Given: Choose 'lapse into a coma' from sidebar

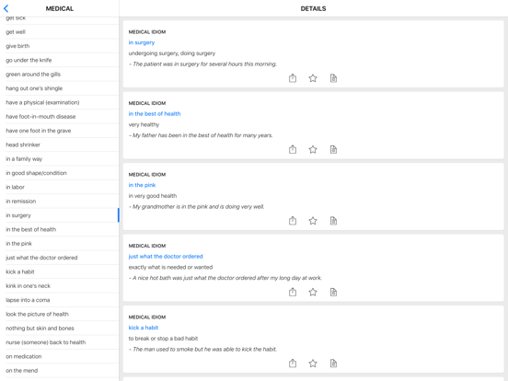Looking at the screenshot, I should [62, 300].
